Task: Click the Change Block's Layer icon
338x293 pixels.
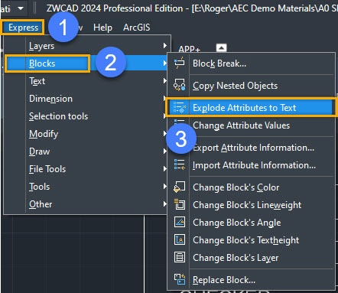Action: point(180,257)
